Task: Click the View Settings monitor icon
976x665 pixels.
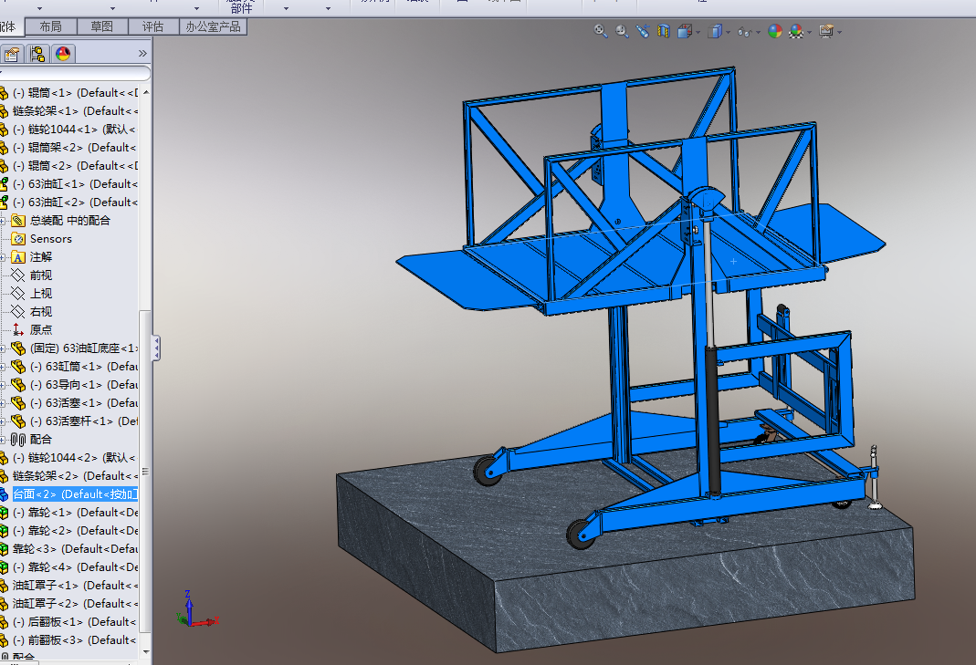Action: (826, 31)
